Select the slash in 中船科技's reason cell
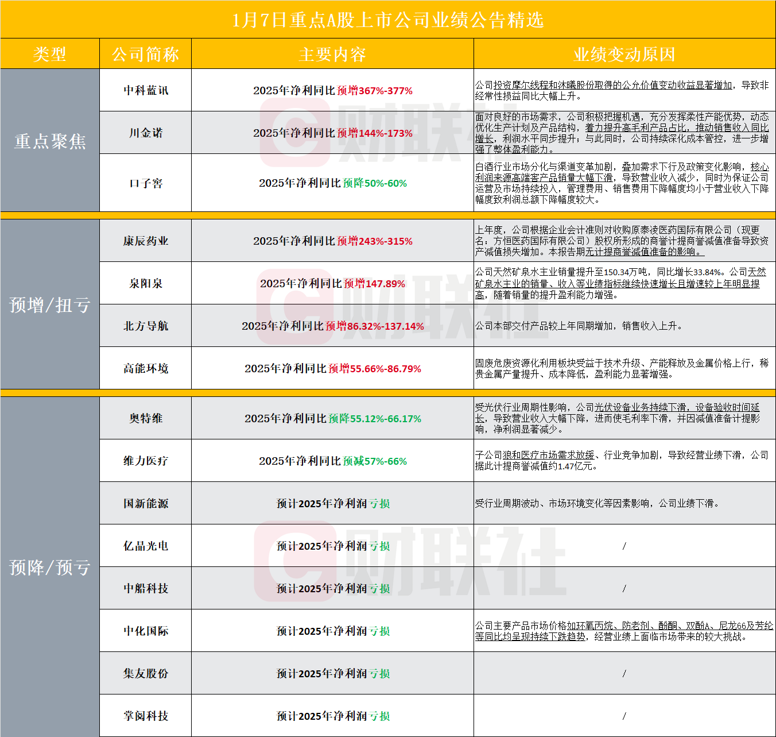The width and height of the screenshot is (776, 737). (x=624, y=588)
